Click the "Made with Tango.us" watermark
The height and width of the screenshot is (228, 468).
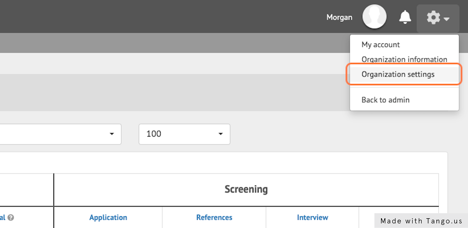tap(420, 221)
